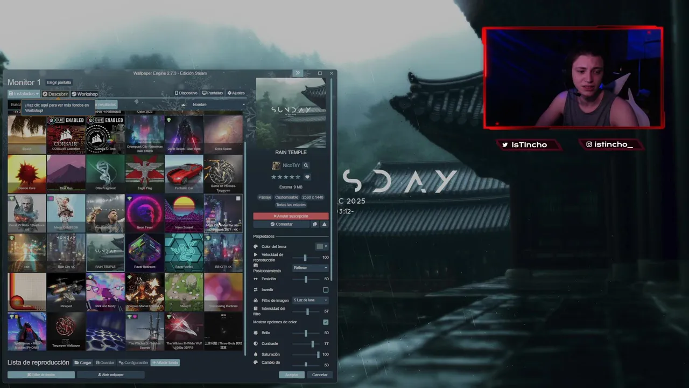
Task: Open the Instalados dropdown
Action: point(24,94)
